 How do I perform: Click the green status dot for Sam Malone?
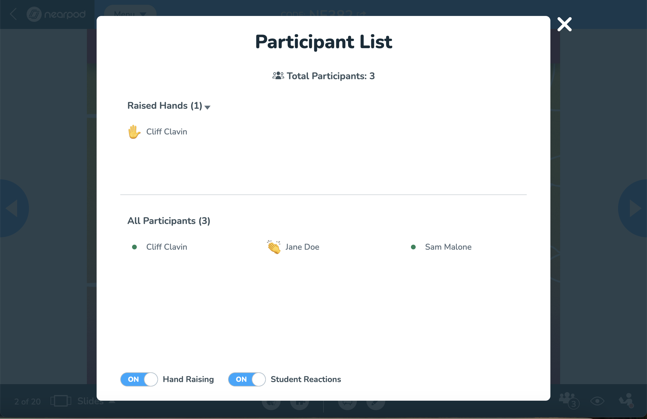pyautogui.click(x=413, y=247)
